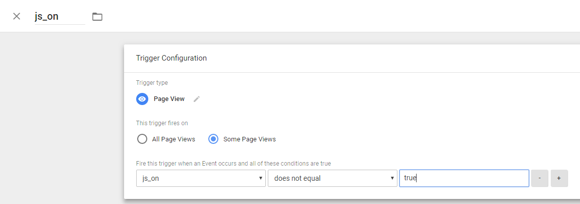Click the This trigger fires on caption

tap(164, 123)
